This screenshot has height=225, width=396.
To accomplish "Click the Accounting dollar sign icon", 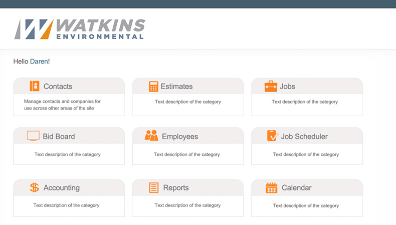I will point(35,187).
